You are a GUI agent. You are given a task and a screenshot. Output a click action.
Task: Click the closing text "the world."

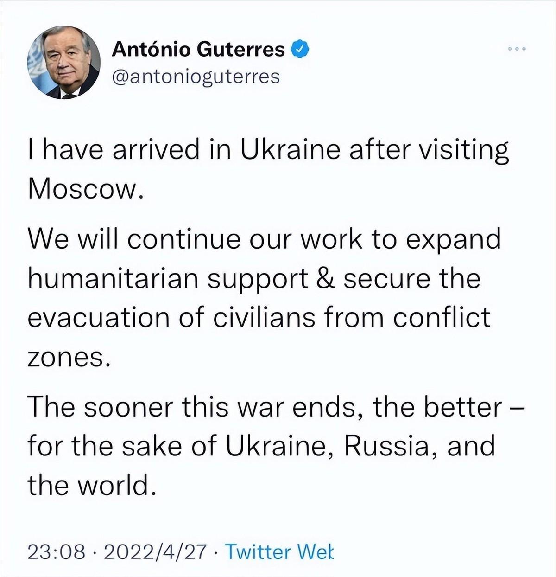coord(90,485)
